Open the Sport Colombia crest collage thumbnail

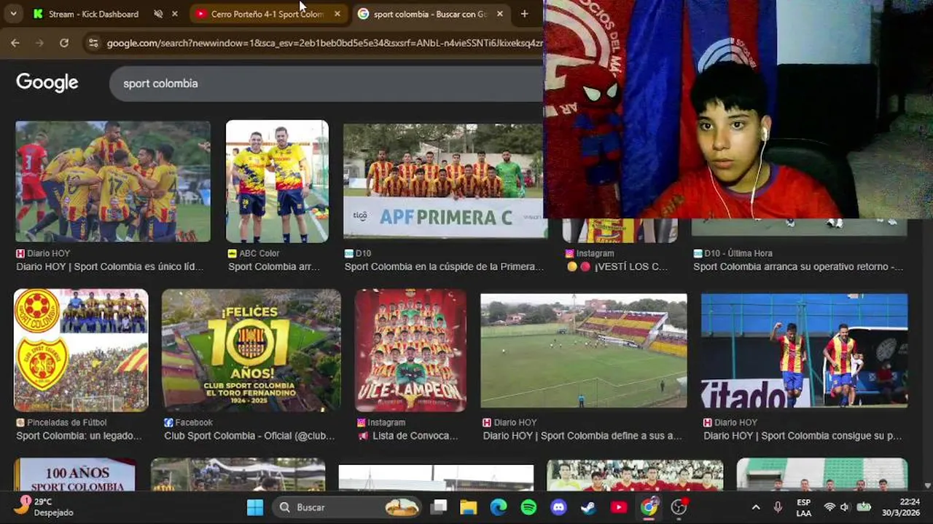point(81,351)
